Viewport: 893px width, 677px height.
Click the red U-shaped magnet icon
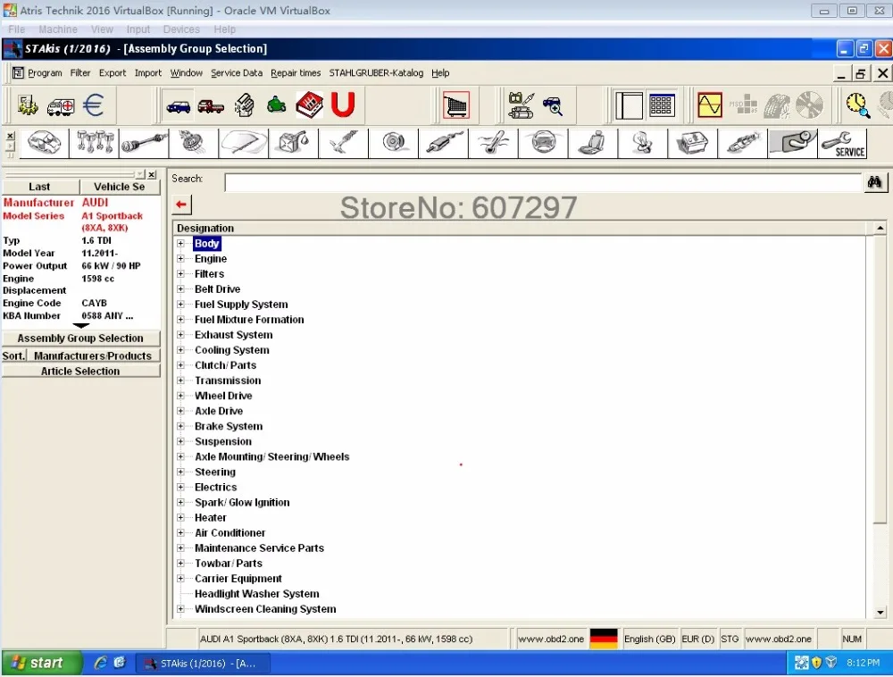pos(343,104)
